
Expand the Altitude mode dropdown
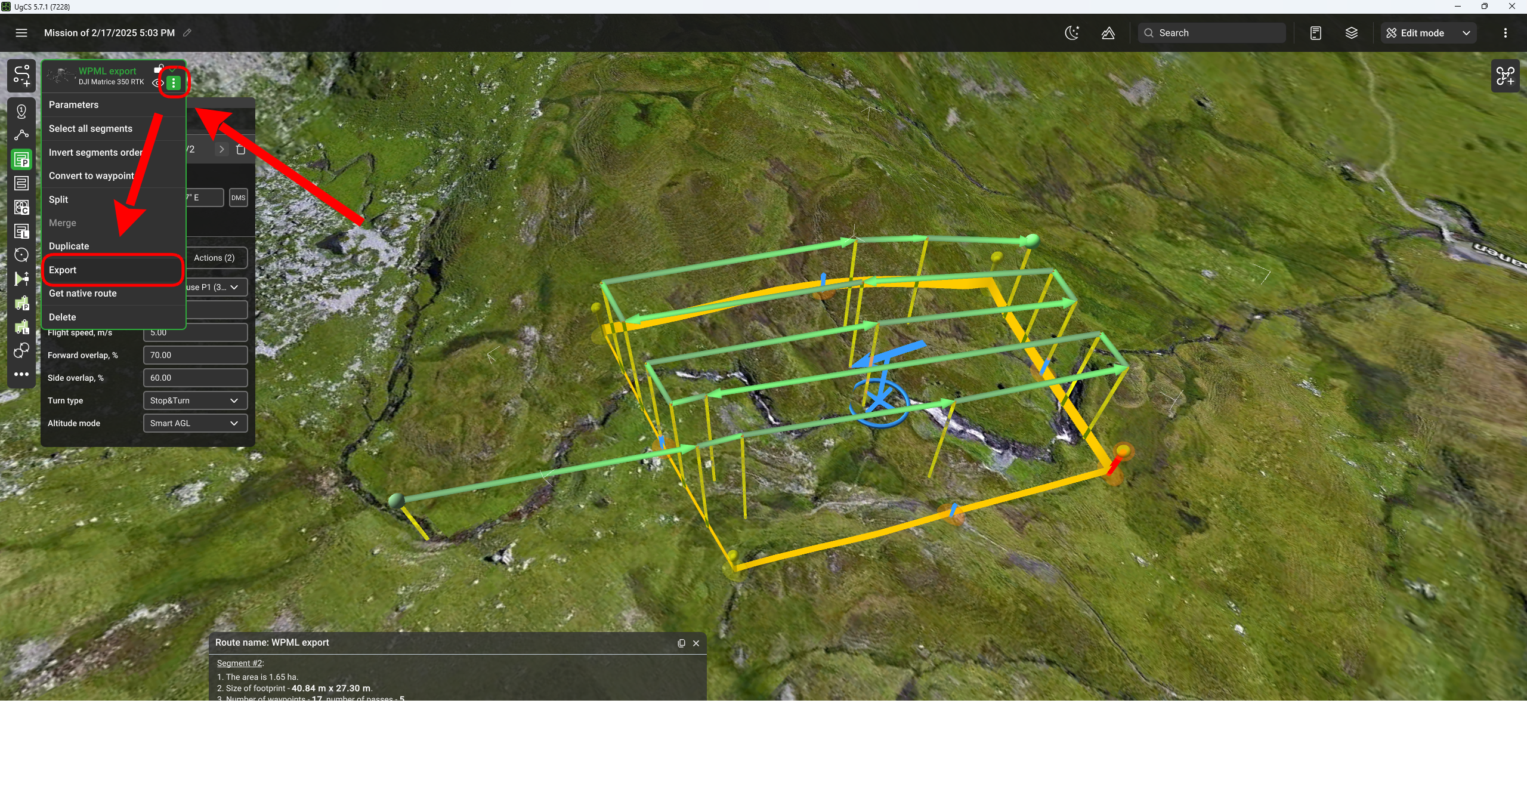pyautogui.click(x=195, y=423)
